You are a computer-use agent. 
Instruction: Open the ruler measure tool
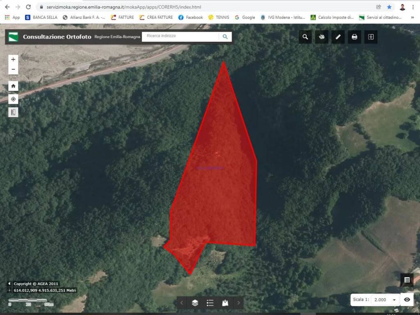pyautogui.click(x=338, y=37)
